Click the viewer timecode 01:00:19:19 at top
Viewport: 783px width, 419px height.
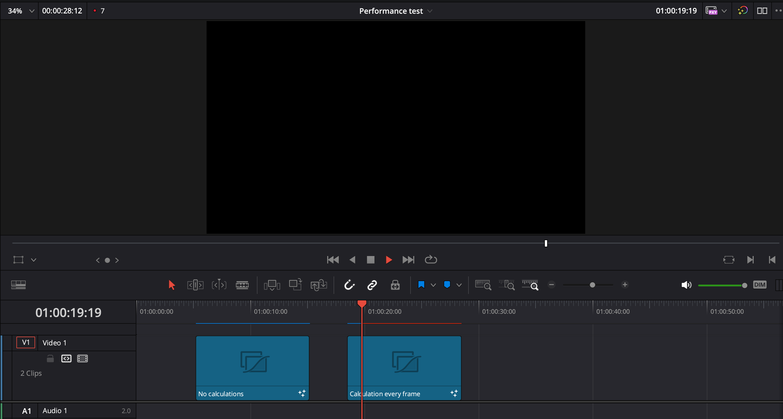676,11
